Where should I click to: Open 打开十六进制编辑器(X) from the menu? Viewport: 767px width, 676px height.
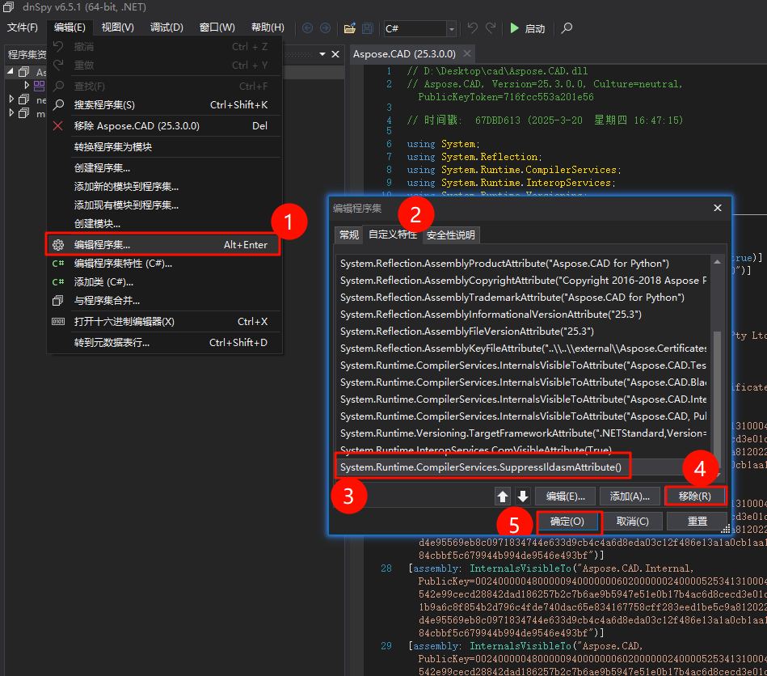pos(164,322)
